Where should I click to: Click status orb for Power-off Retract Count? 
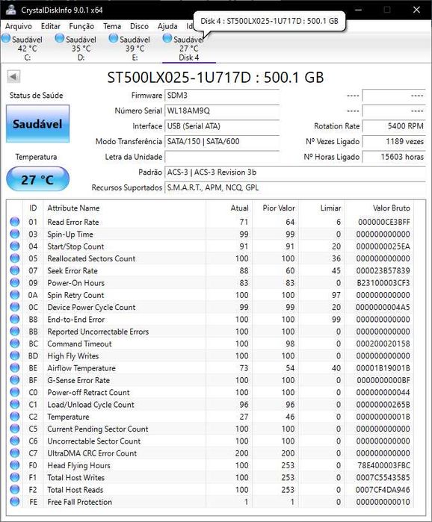tap(15, 392)
